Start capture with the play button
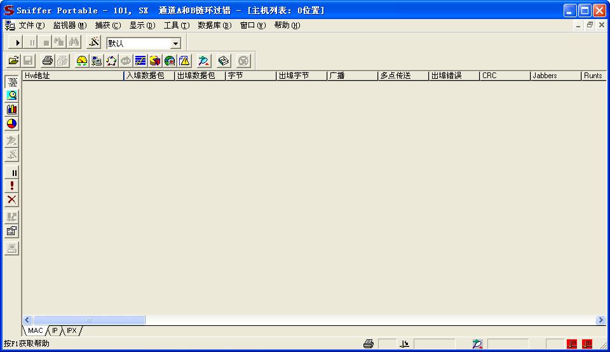This screenshot has height=352, width=610. point(17,43)
